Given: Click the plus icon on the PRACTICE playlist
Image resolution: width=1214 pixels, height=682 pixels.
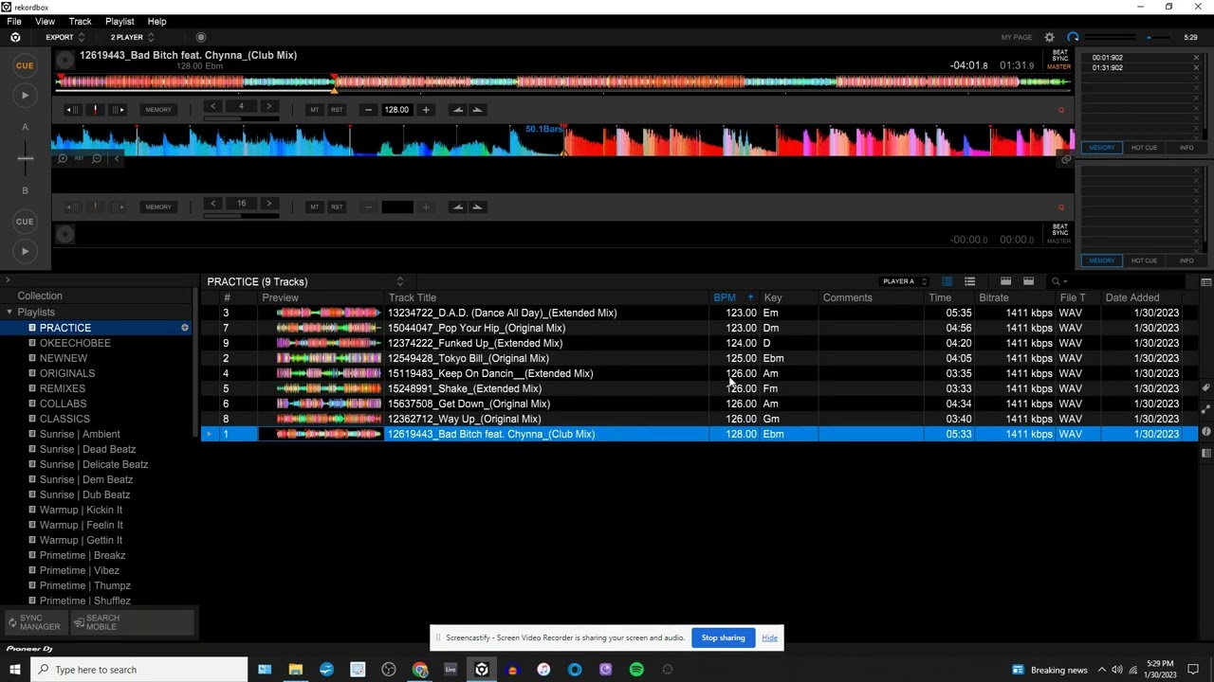Looking at the screenshot, I should (x=185, y=328).
